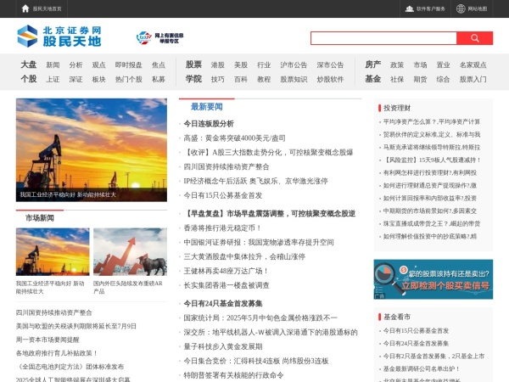Screen dimensions: 509x382
Task: Open the 最新要闻 section heading
Action: tap(207, 107)
